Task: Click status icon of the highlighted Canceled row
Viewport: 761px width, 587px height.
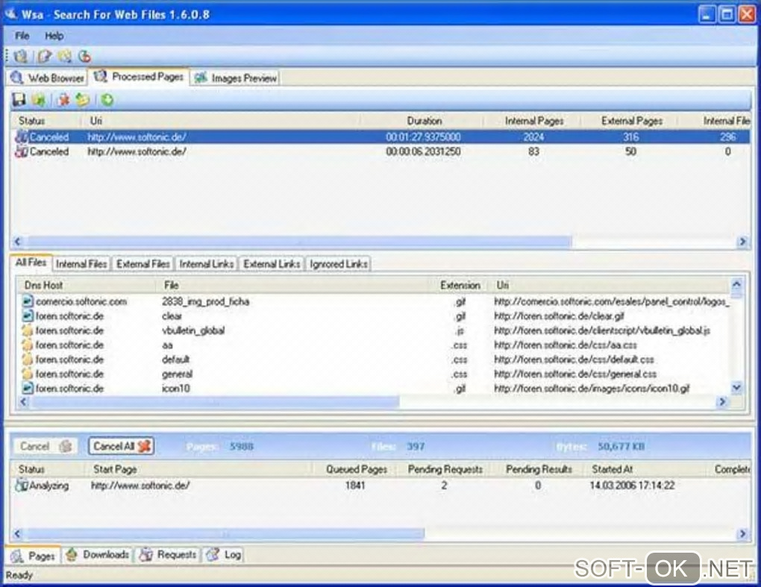Action: pyautogui.click(x=22, y=136)
